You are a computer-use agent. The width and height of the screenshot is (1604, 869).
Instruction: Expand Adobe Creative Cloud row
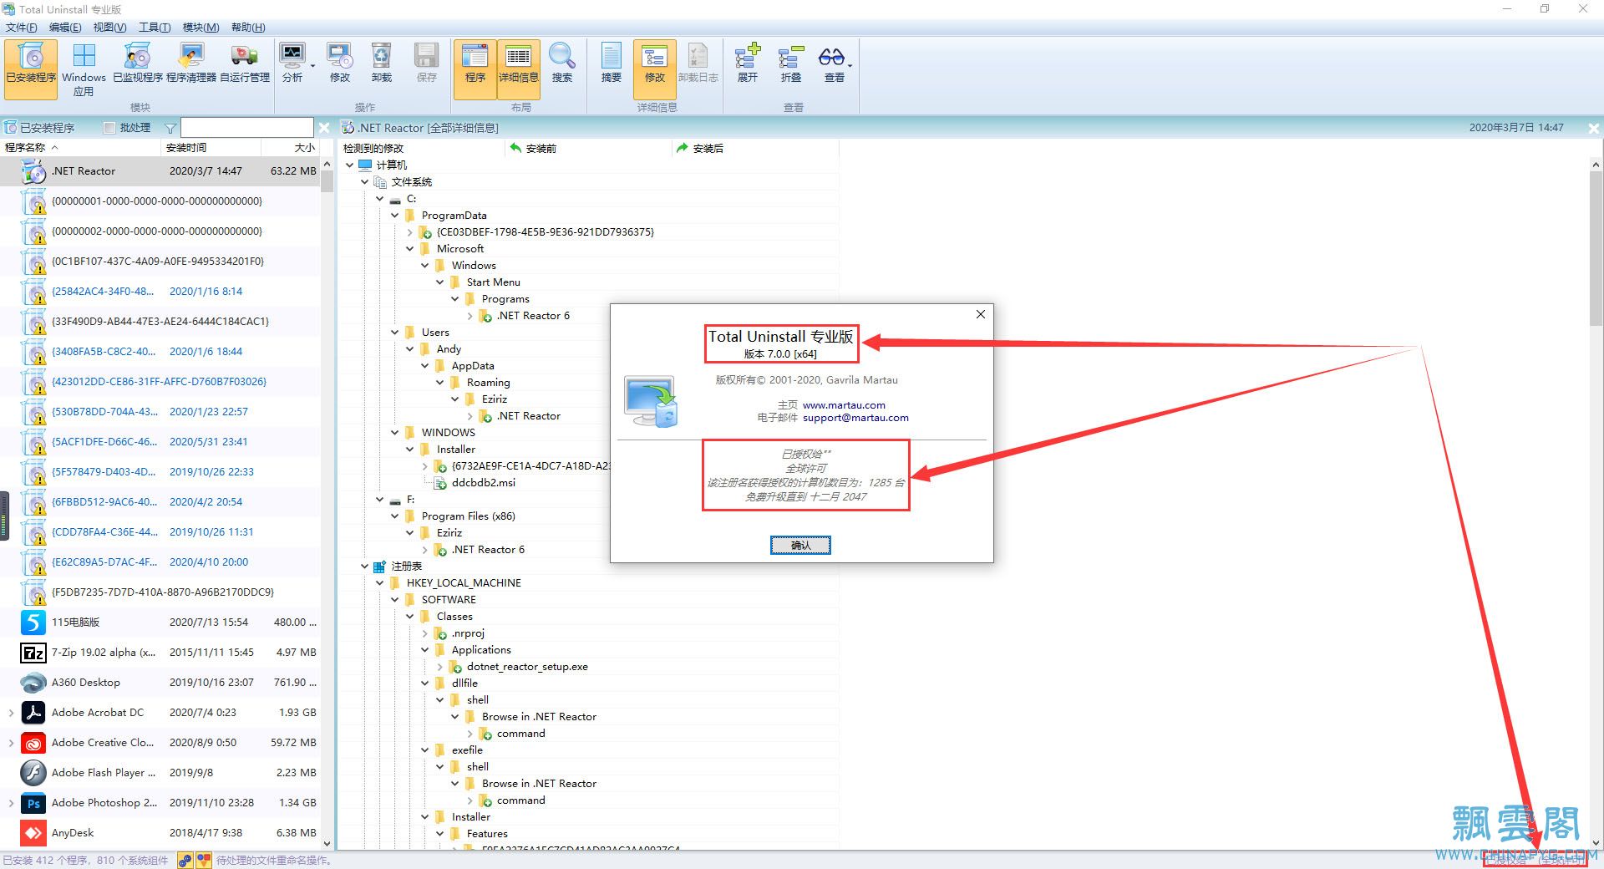coord(11,743)
